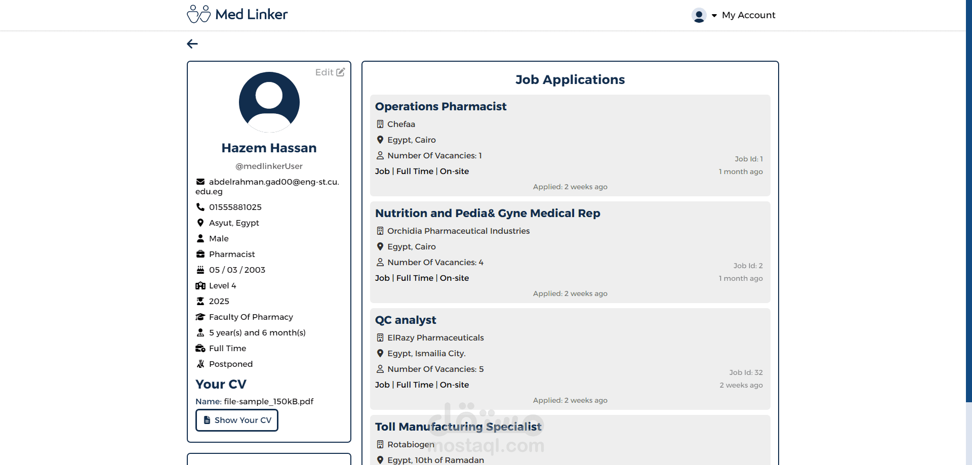The height and width of the screenshot is (465, 972).
Task: Edit the profile using the Edit link
Action: click(330, 72)
